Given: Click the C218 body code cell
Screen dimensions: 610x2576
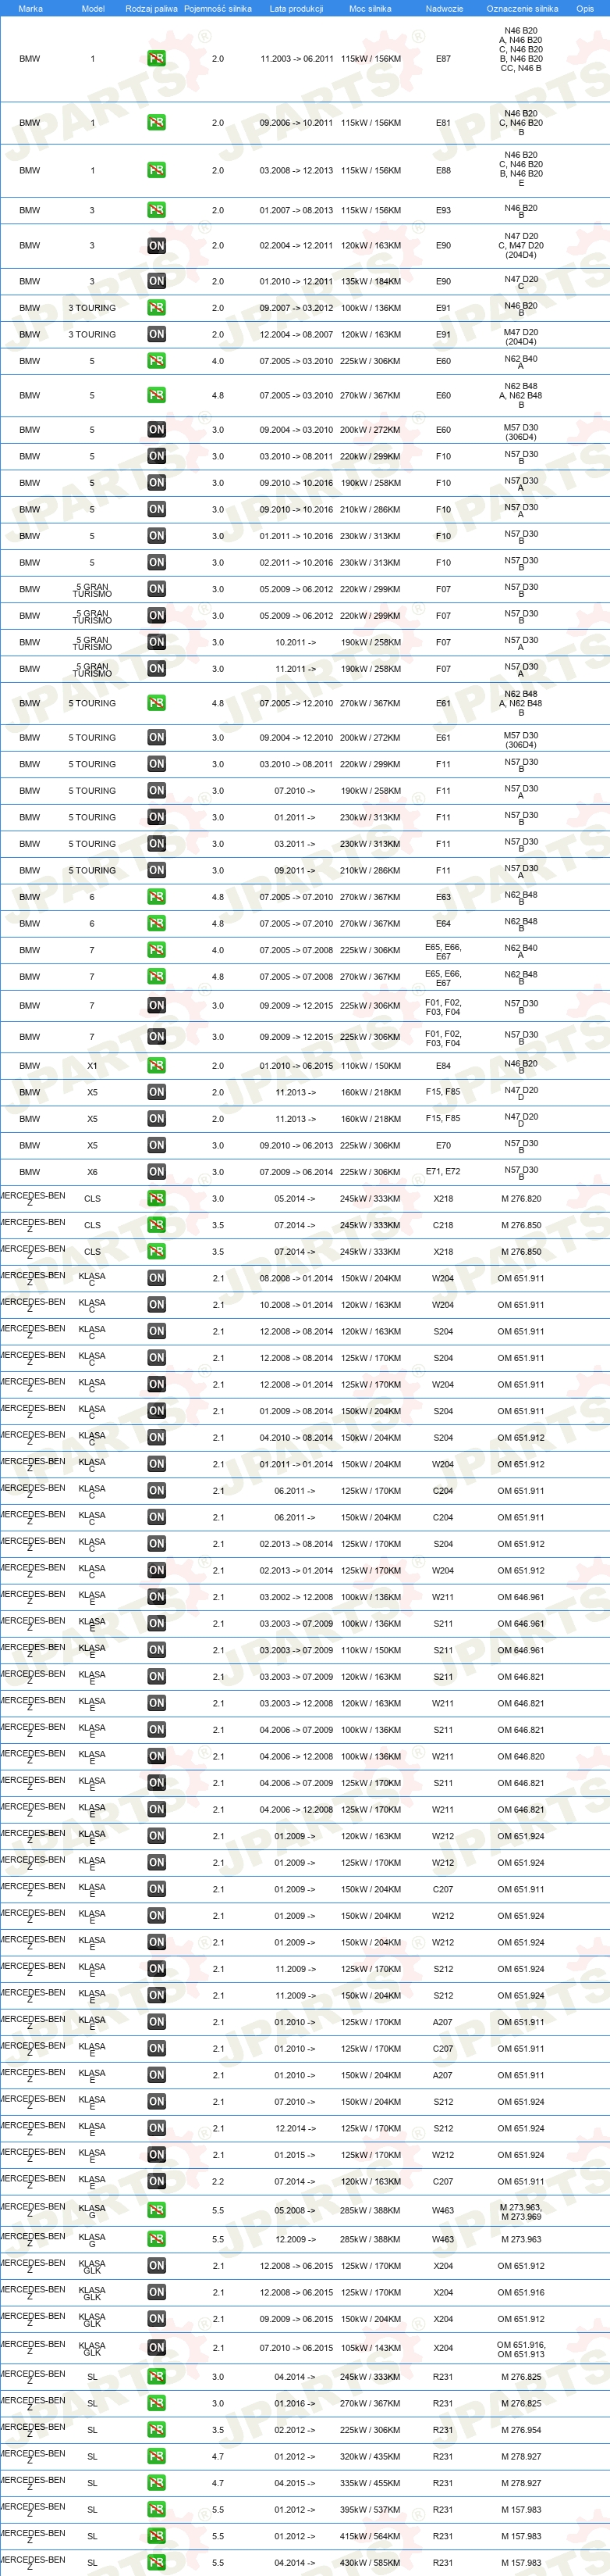Looking at the screenshot, I should pos(443,1226).
